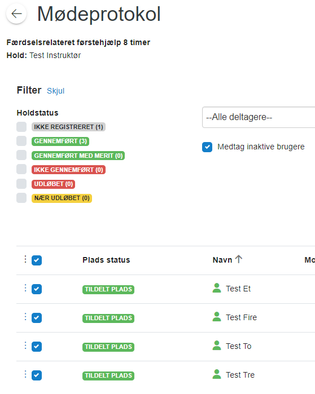
Task: Open three-dot menu for Test Tre row
Action: pos(25,374)
